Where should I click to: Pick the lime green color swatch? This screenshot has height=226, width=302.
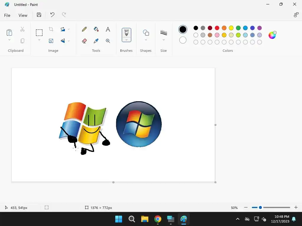(x=238, y=35)
